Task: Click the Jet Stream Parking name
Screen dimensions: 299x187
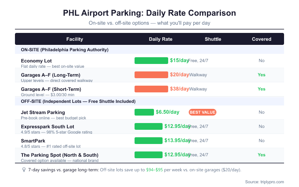Action: coord(43,112)
